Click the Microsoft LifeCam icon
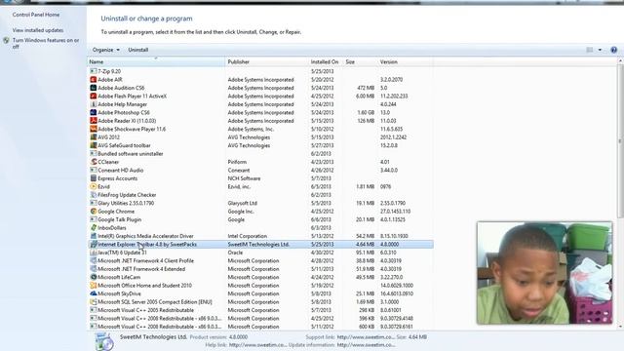 pos(94,277)
